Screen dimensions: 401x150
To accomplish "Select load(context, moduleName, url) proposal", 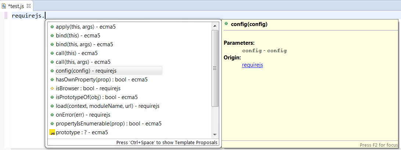I will point(108,106).
